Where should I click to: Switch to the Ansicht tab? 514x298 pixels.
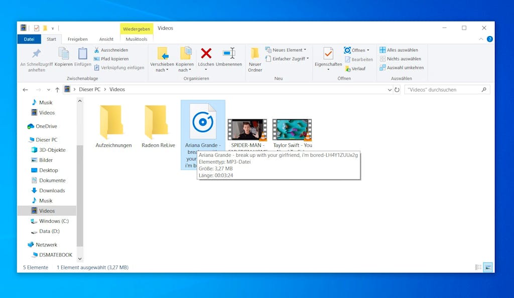[106, 39]
